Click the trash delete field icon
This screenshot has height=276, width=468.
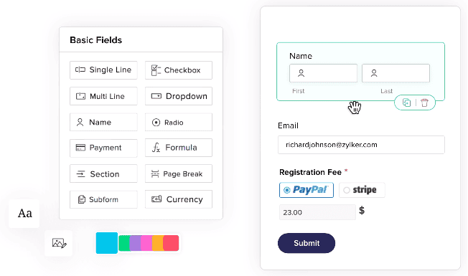pyautogui.click(x=424, y=103)
